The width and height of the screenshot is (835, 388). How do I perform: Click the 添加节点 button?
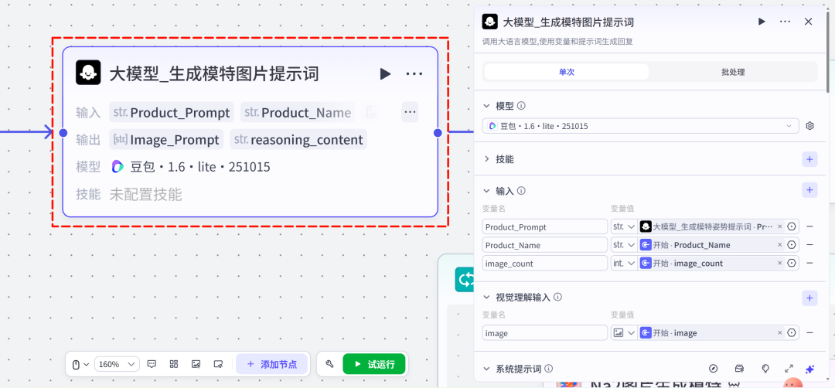(271, 364)
